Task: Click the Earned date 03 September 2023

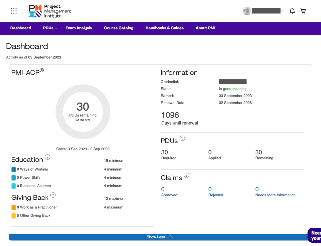Action: (x=235, y=96)
